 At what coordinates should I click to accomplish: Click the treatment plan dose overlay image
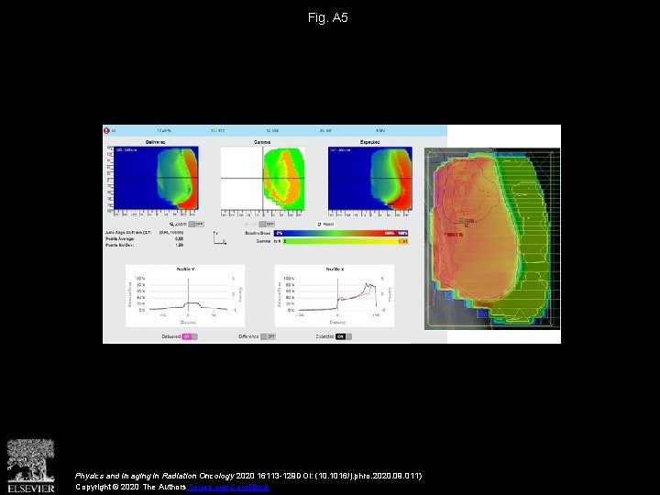492,238
